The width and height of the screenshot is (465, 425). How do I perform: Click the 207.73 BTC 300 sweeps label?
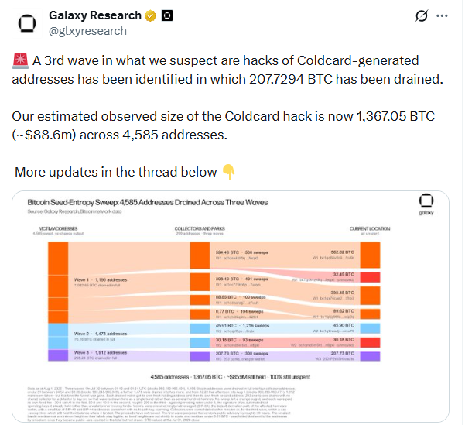pos(241,354)
